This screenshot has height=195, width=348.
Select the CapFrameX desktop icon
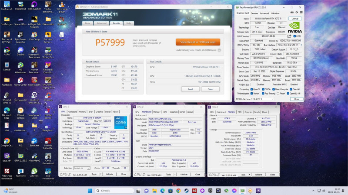[7, 6]
